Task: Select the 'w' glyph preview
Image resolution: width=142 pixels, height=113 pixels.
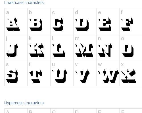Action: coord(108,76)
